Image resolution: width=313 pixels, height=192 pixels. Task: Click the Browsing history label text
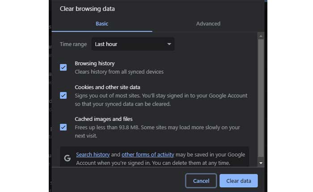(x=95, y=63)
